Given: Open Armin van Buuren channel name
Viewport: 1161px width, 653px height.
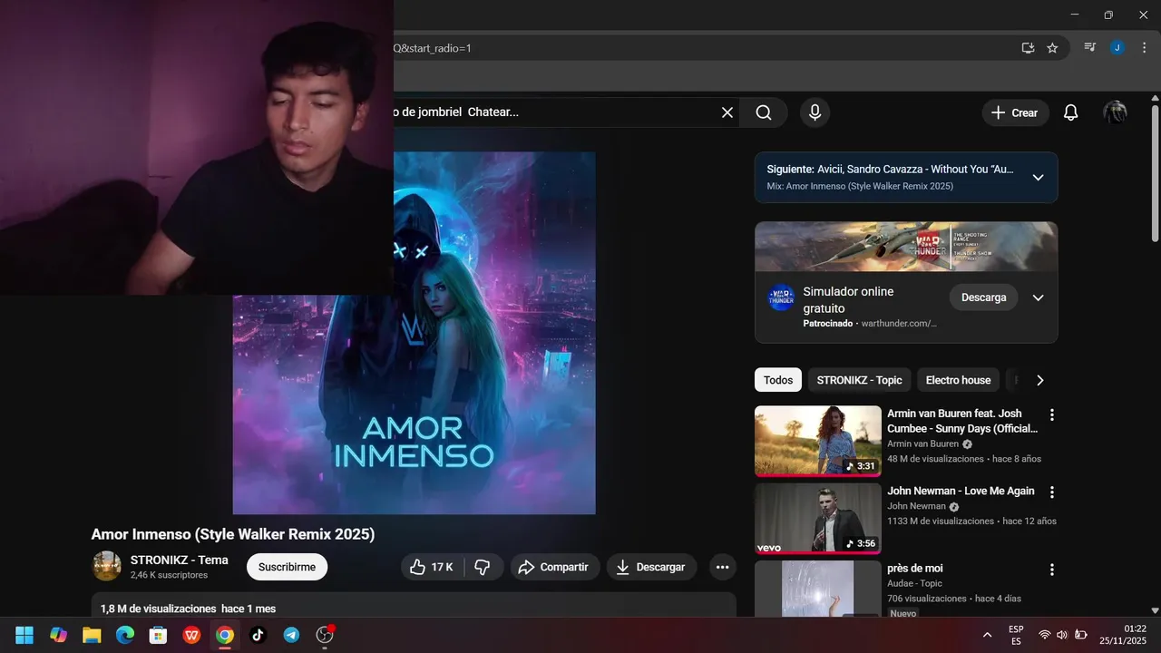Looking at the screenshot, I should point(923,444).
